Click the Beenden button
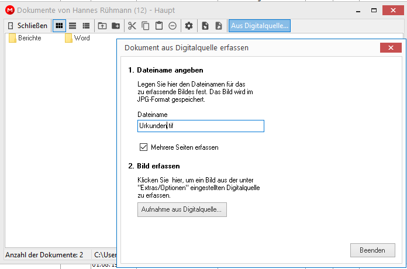 click(x=372, y=250)
